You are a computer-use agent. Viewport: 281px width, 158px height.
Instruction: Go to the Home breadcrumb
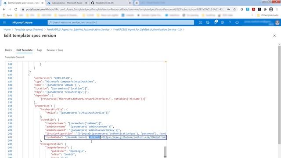pyautogui.click(x=7, y=29)
